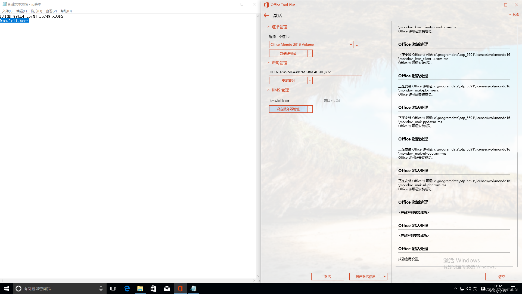The height and width of the screenshot is (294, 522).
Task: Click the back arrow in Office Tool Plus
Action: (266, 16)
